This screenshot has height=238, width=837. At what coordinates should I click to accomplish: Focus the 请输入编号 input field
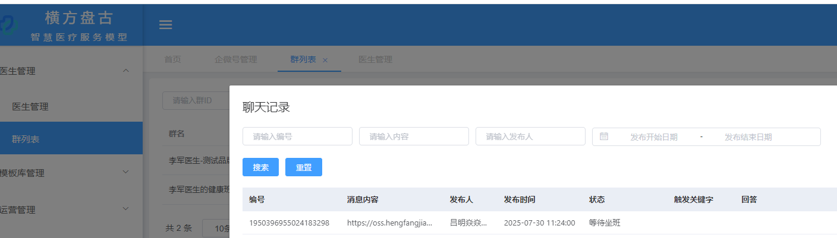click(297, 137)
